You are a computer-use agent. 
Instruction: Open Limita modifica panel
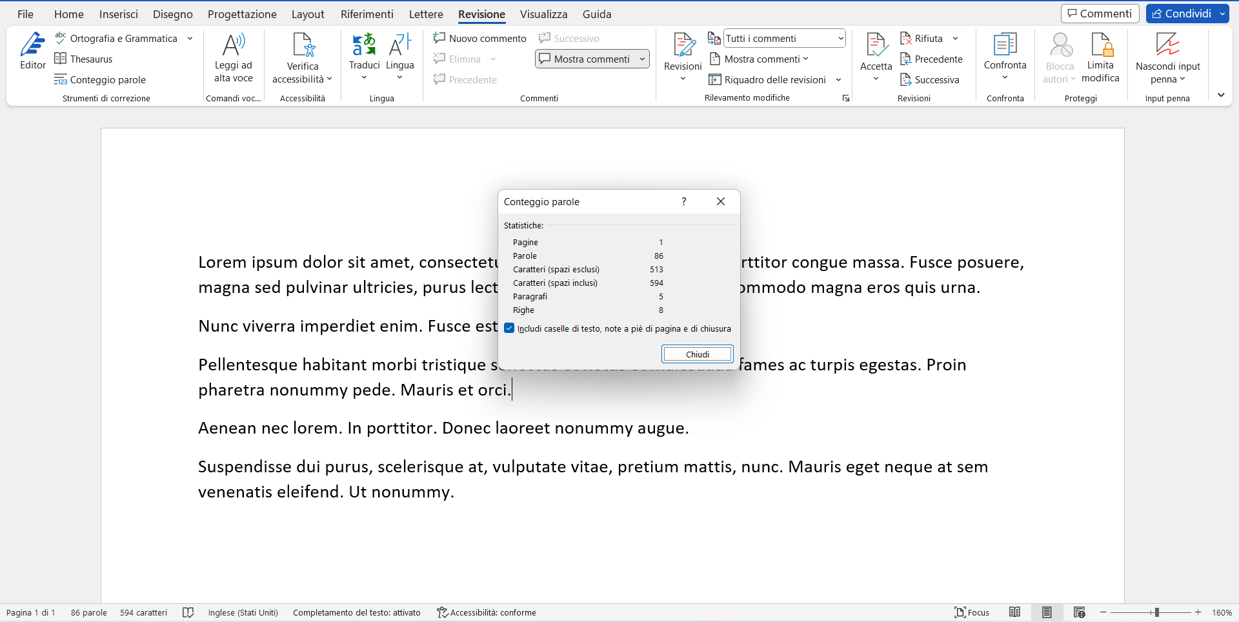(1100, 58)
